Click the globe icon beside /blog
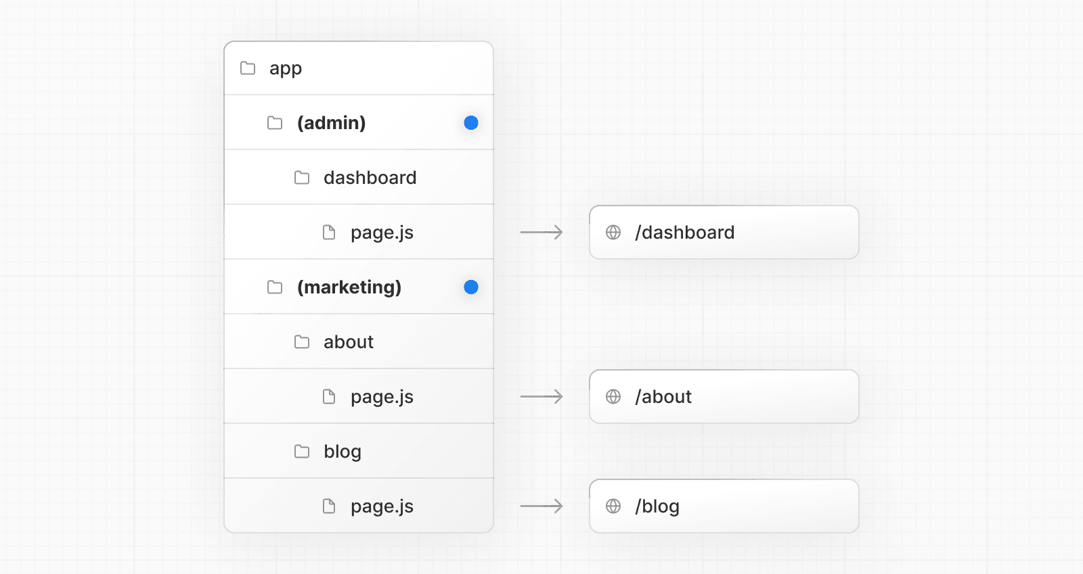 (x=613, y=506)
